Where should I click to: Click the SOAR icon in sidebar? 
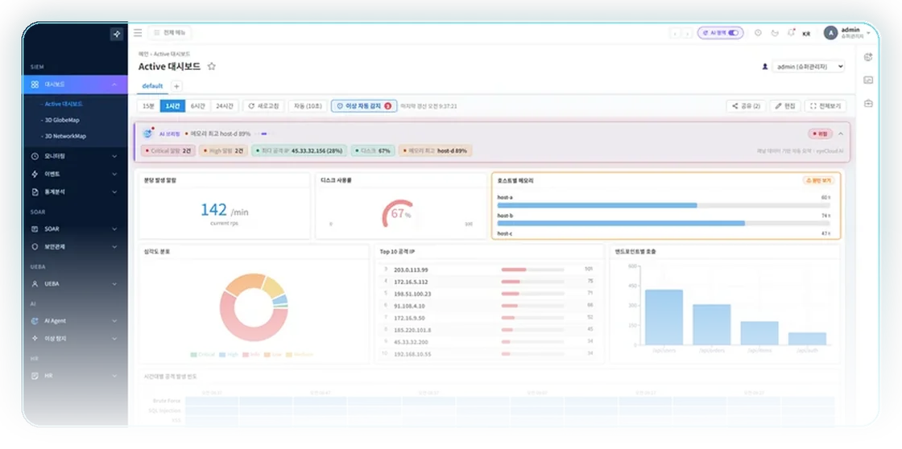(x=35, y=229)
